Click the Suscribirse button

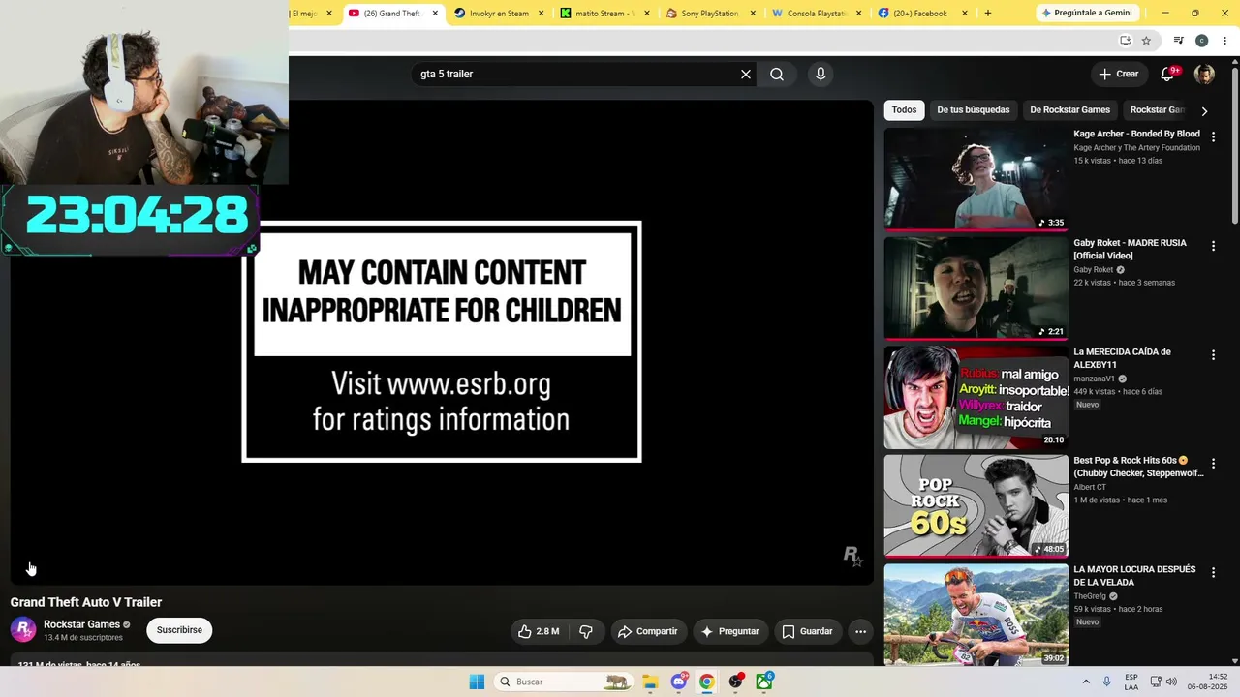tap(179, 630)
